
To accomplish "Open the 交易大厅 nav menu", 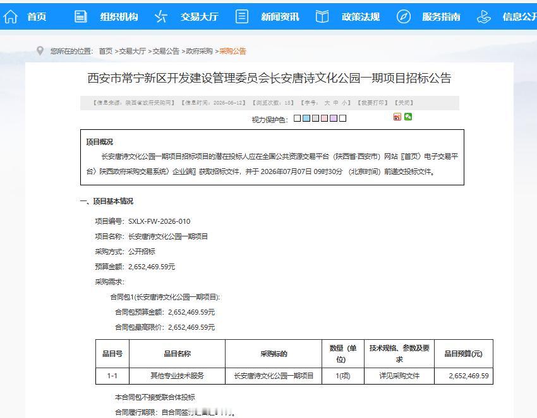I will [x=199, y=16].
